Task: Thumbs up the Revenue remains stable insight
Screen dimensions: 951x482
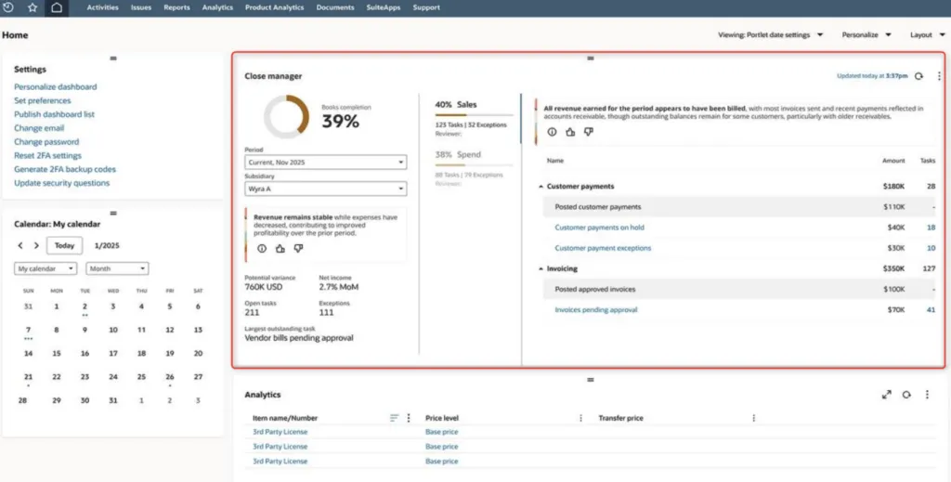Action: pos(280,249)
